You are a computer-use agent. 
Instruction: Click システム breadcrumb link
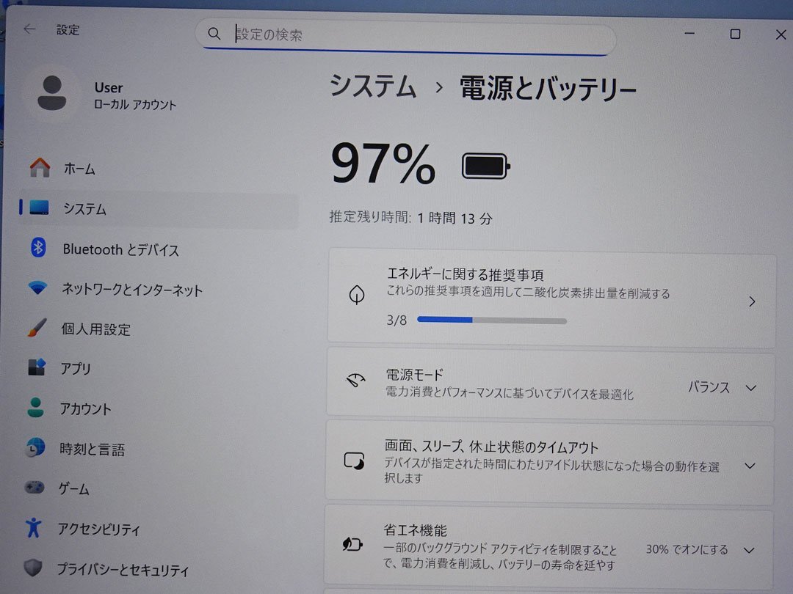point(373,85)
